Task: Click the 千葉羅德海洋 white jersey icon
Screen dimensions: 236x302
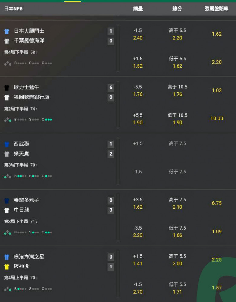Action: pos(7,41)
